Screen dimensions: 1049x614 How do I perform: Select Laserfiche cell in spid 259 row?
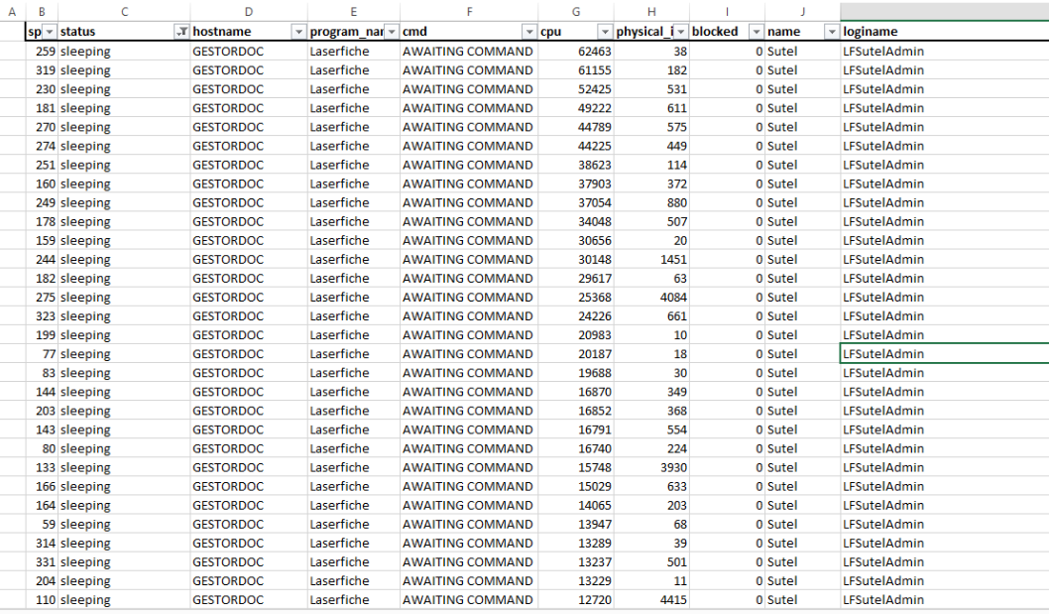click(354, 52)
